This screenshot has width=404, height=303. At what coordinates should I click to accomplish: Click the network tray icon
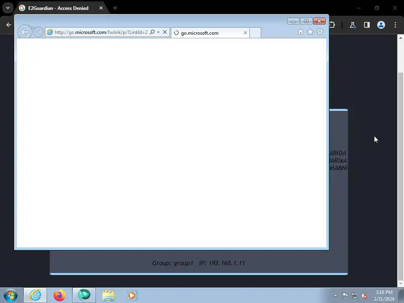(355, 296)
